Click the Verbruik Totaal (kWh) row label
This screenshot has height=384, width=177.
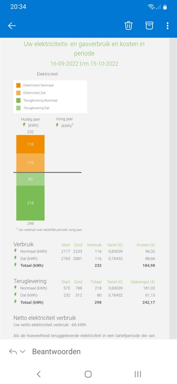pyautogui.click(x=32, y=265)
